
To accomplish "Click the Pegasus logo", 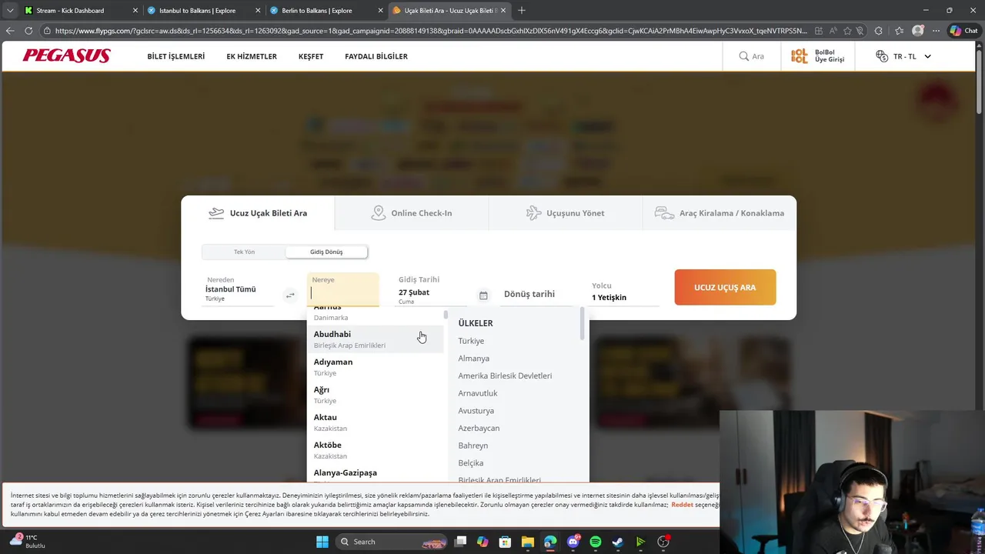I will pos(66,55).
